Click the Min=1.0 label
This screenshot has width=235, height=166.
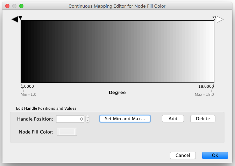click(x=28, y=94)
